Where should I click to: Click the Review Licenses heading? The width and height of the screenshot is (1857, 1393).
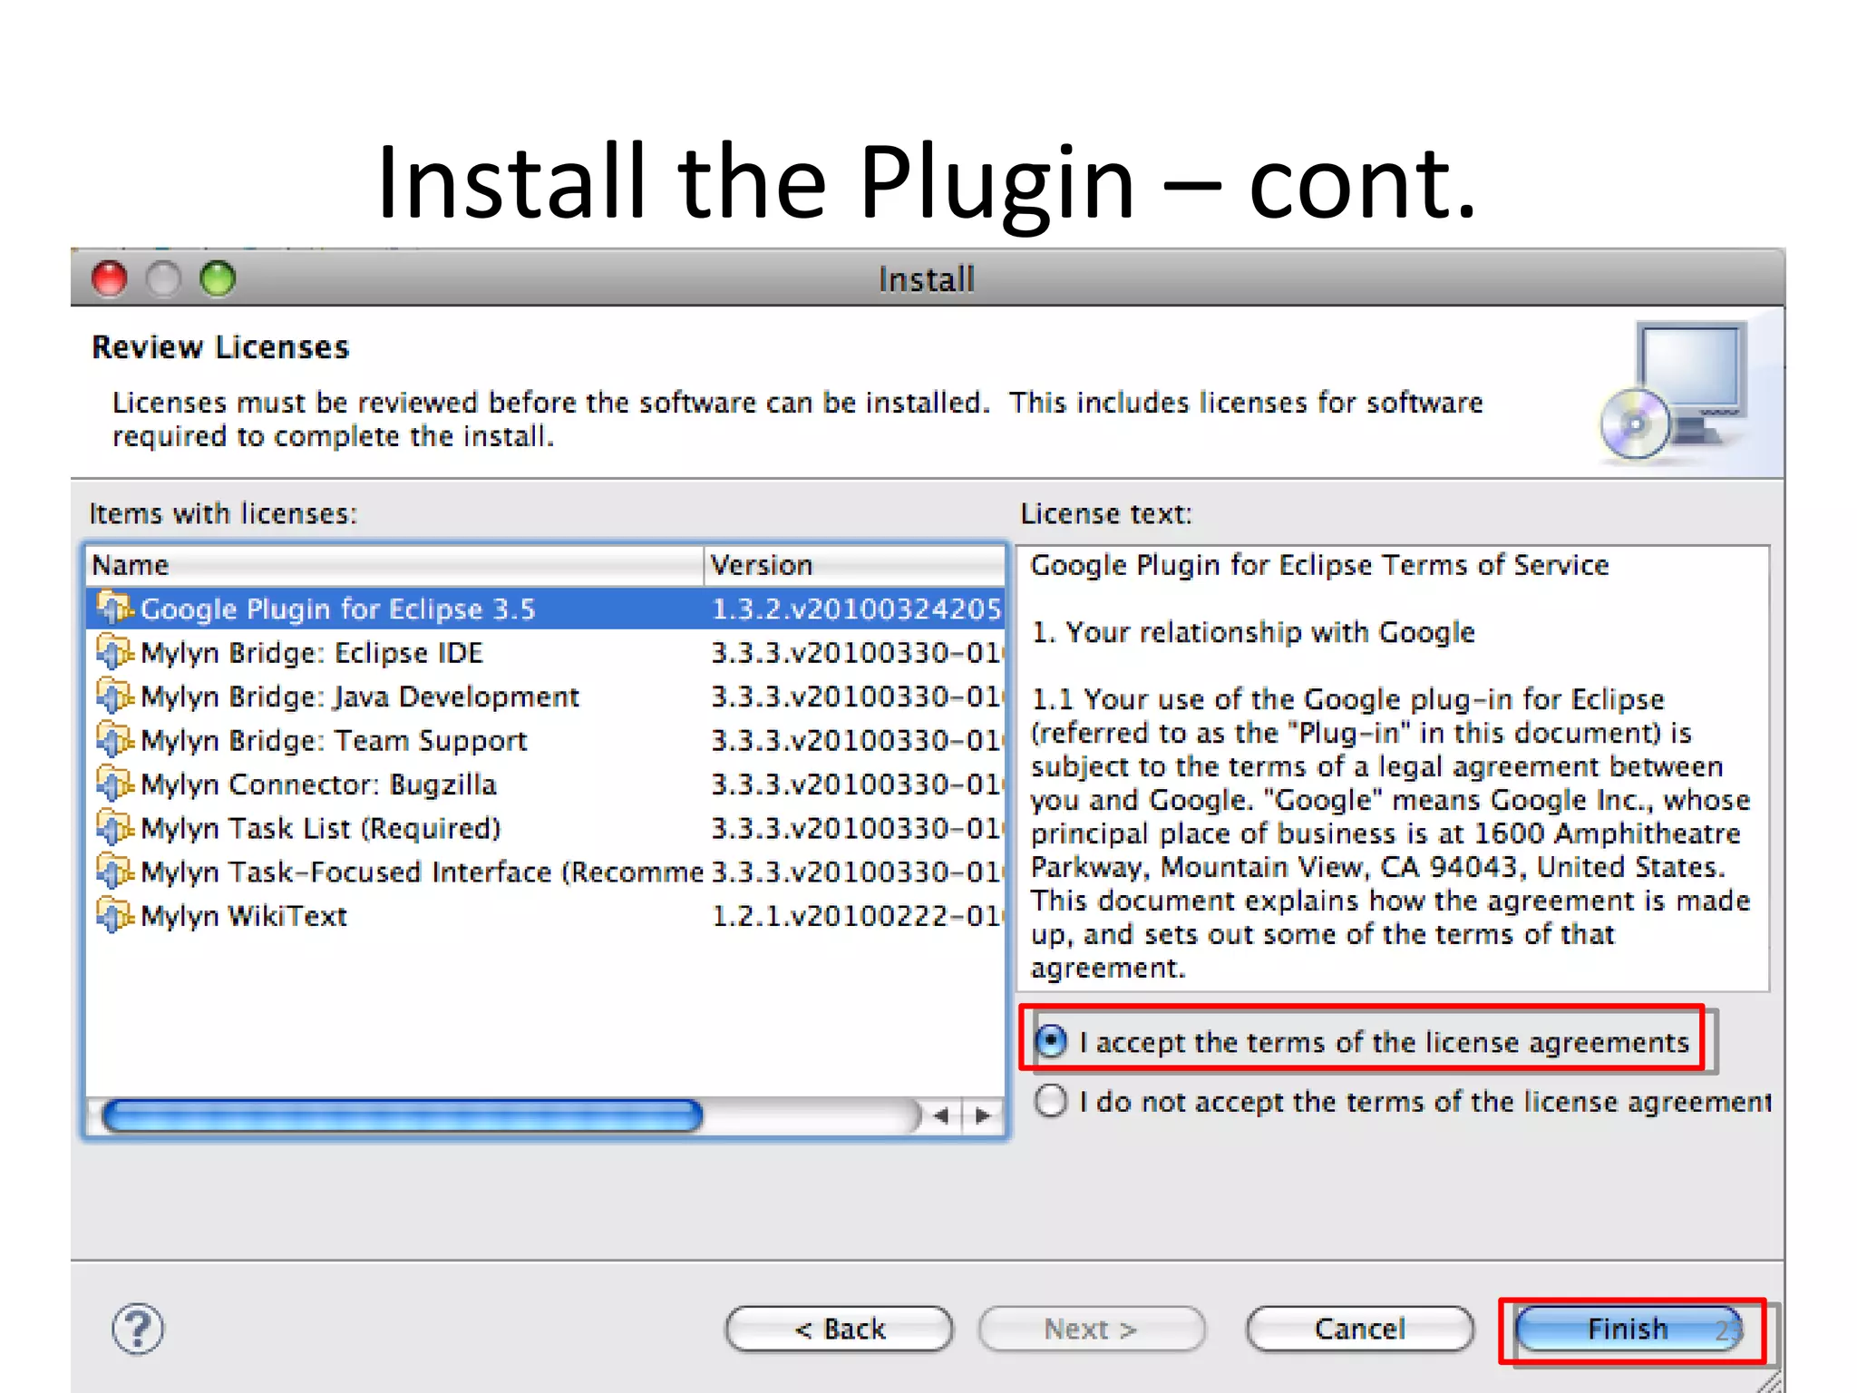(220, 347)
